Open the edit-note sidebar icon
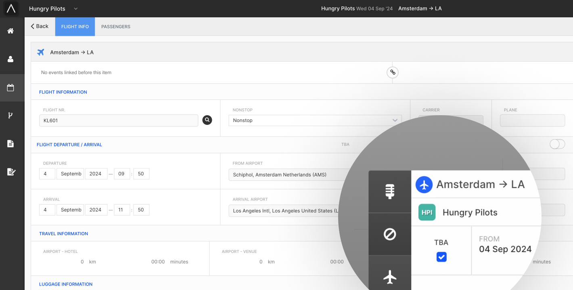 click(x=11, y=172)
